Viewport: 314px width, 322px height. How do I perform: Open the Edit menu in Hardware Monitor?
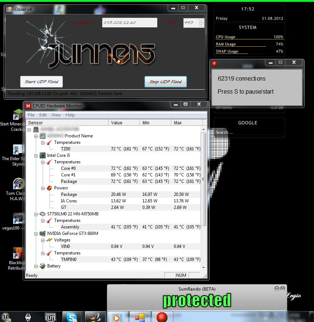(x=43, y=115)
